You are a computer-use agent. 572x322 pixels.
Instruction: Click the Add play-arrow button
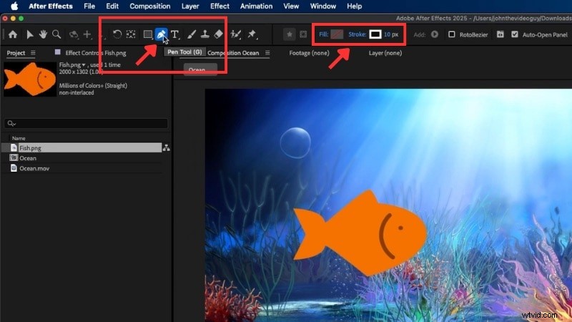[x=435, y=34]
